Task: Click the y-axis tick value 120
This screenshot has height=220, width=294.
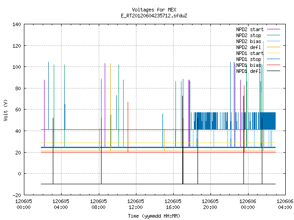Action: click(x=17, y=46)
